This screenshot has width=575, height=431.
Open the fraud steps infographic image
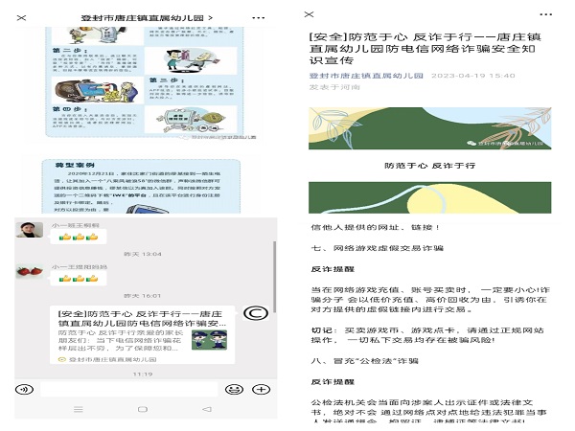point(145,81)
